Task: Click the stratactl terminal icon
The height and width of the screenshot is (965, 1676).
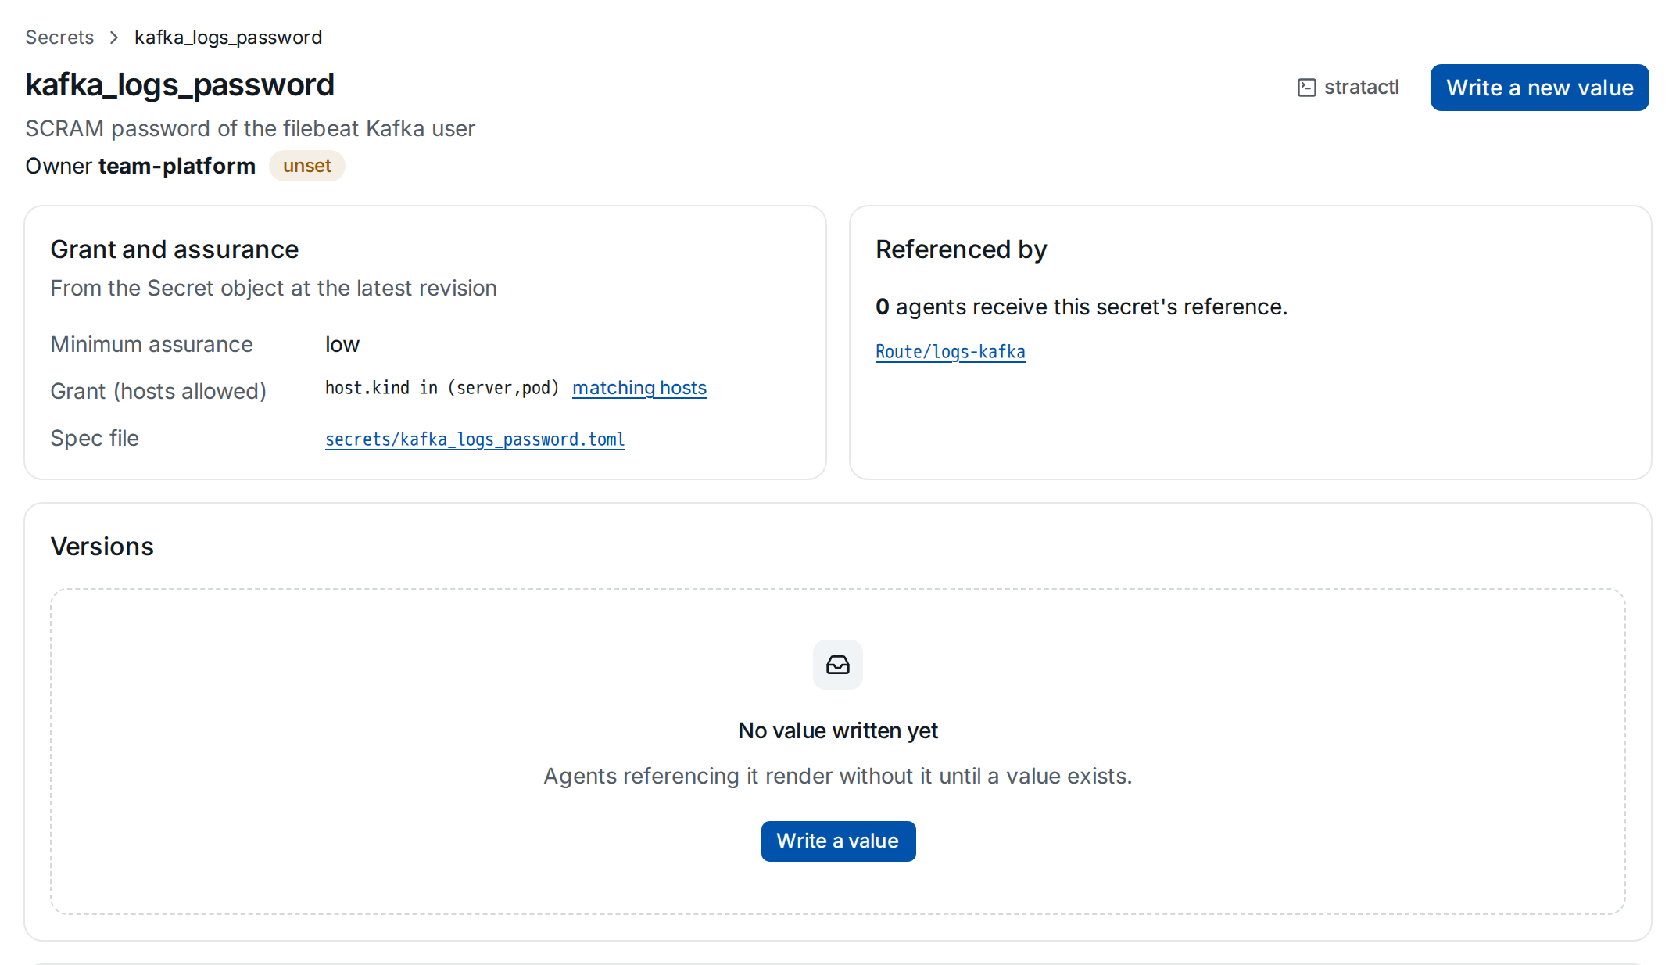Action: coord(1306,88)
